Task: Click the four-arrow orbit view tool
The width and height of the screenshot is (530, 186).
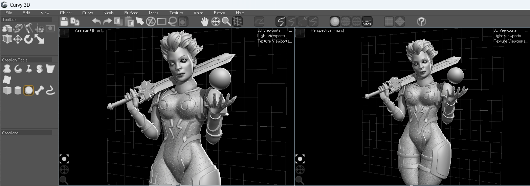Action: click(x=216, y=22)
